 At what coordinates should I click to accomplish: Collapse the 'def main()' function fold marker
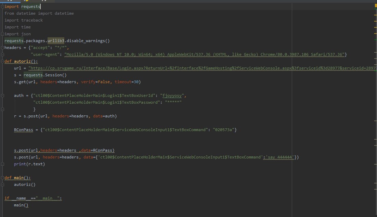(2, 178)
